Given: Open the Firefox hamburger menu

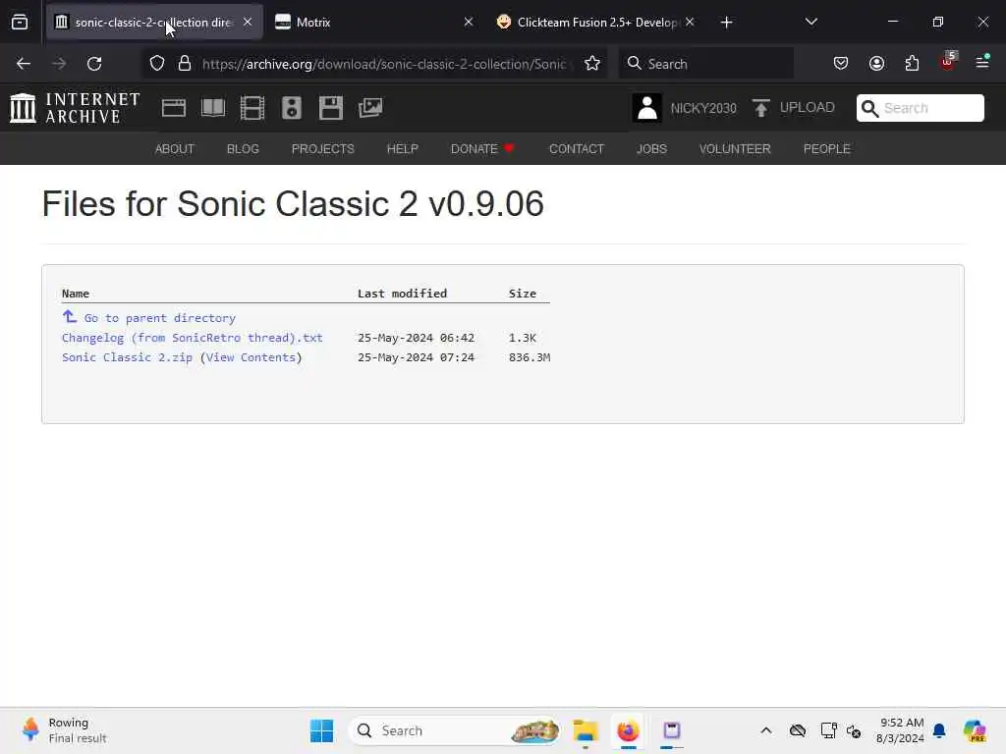Looking at the screenshot, I should tap(982, 62).
